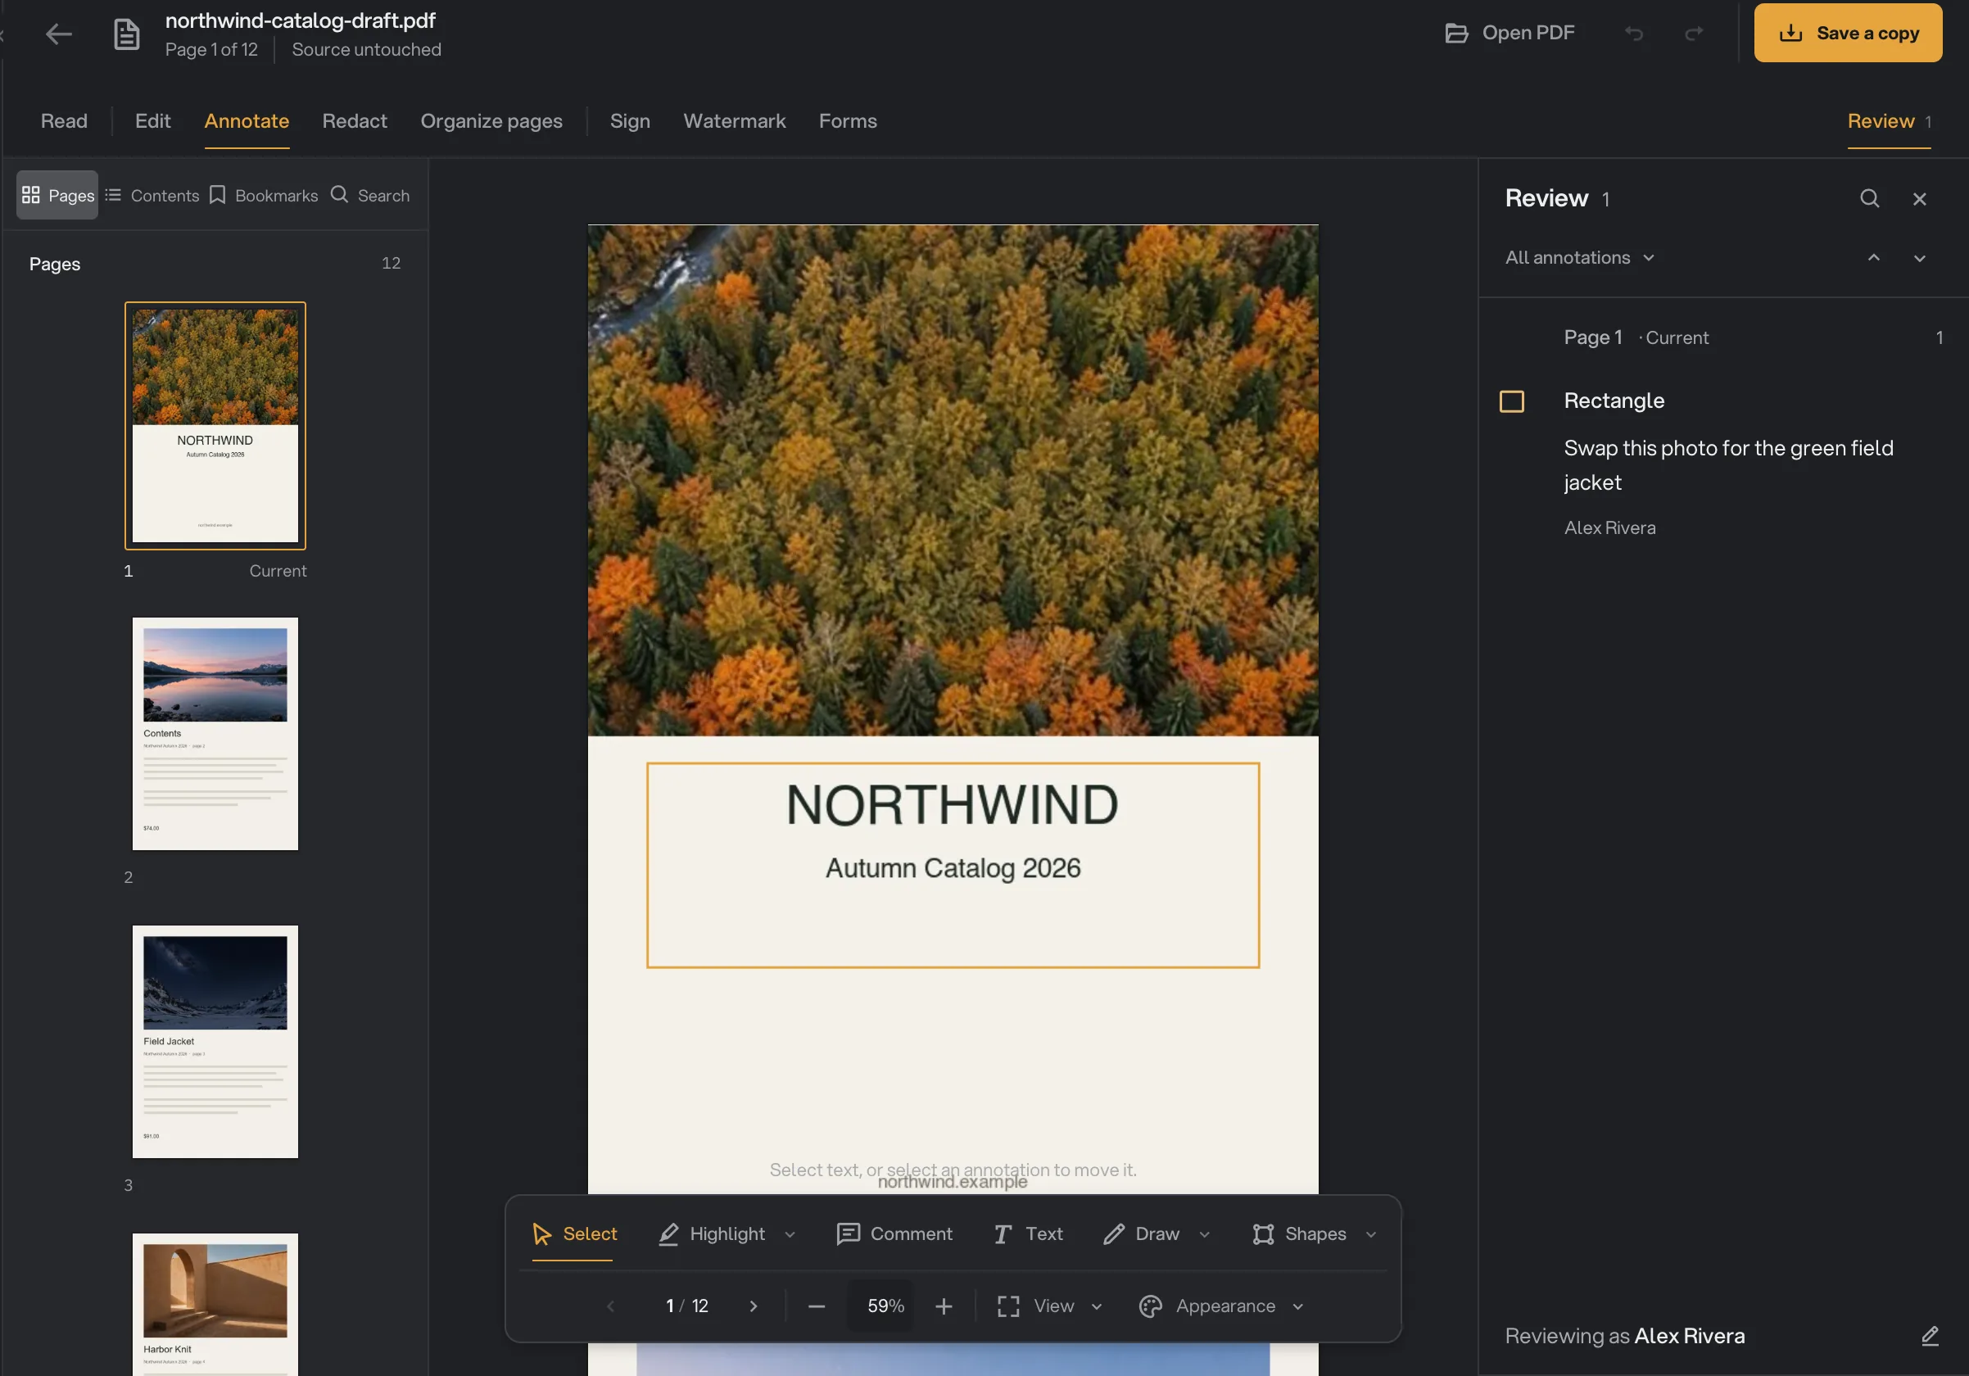Screen dimensions: 1969x1376
Task: Show the Bookmarks sidebar view
Action: point(263,196)
